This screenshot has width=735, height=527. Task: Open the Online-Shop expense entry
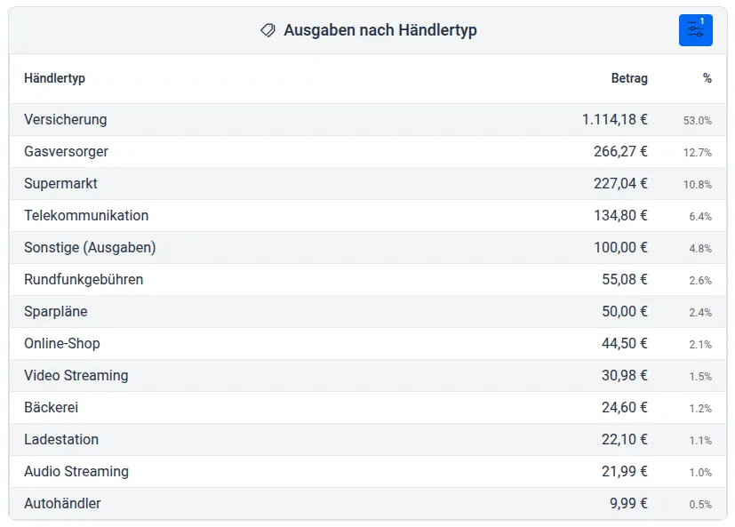click(356, 343)
